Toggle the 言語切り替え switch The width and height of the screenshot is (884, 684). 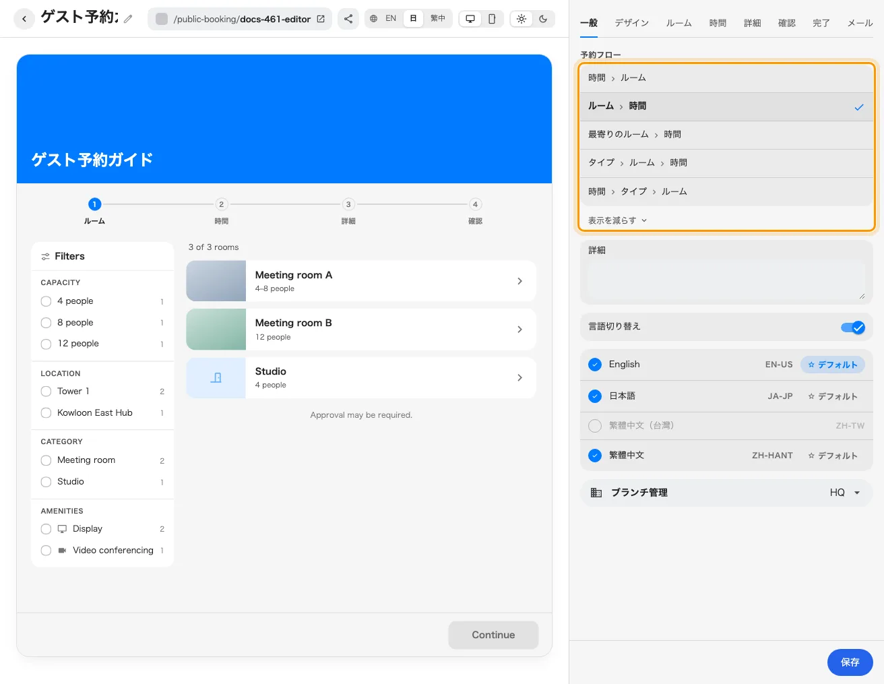[x=853, y=328]
